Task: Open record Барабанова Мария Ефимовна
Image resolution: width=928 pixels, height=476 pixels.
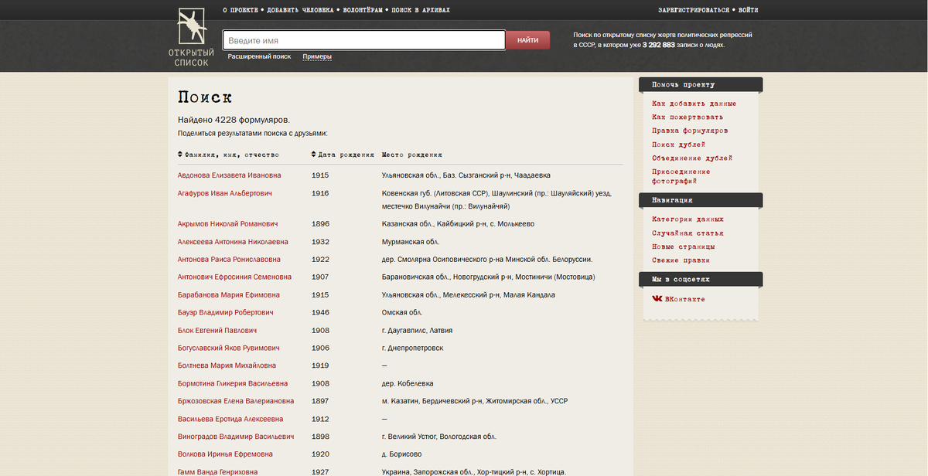Action: (228, 295)
